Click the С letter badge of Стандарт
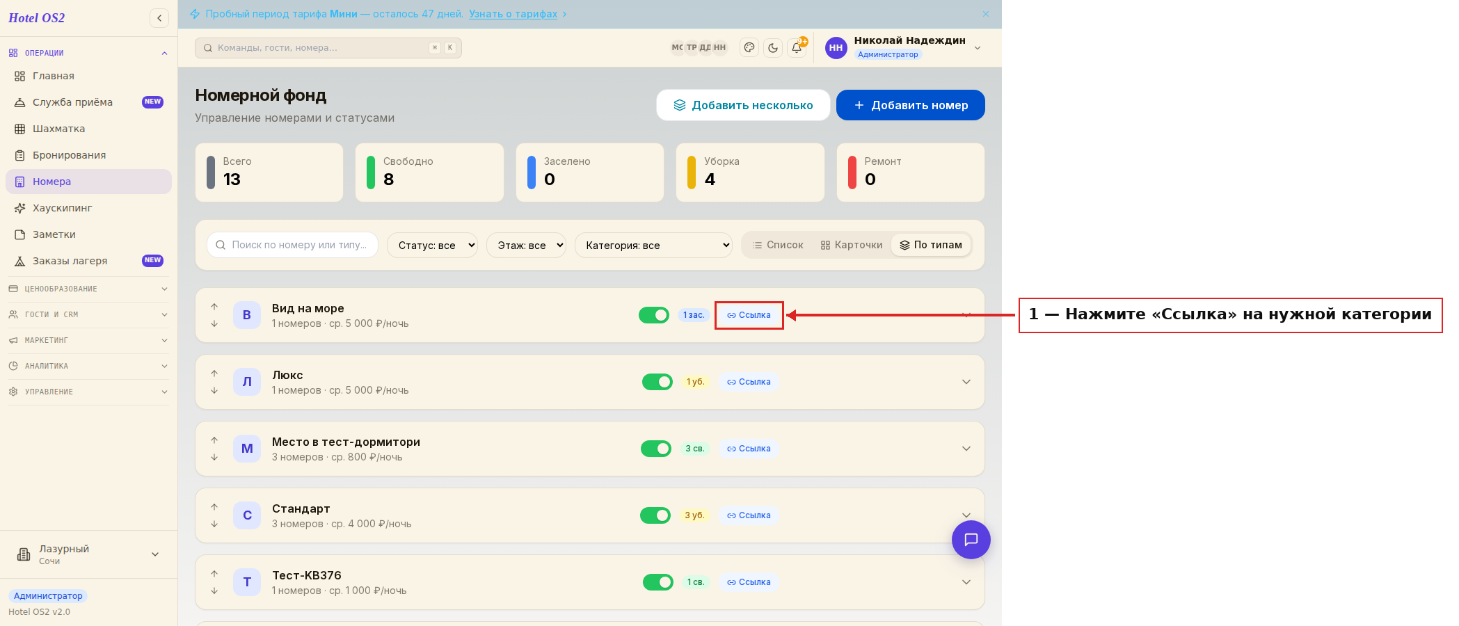Image resolution: width=1459 pixels, height=626 pixels. point(247,515)
